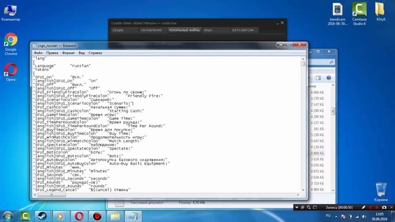Open the bandicam video file on the desktop
Viewport: 395px width, 222px height.
[338, 14]
